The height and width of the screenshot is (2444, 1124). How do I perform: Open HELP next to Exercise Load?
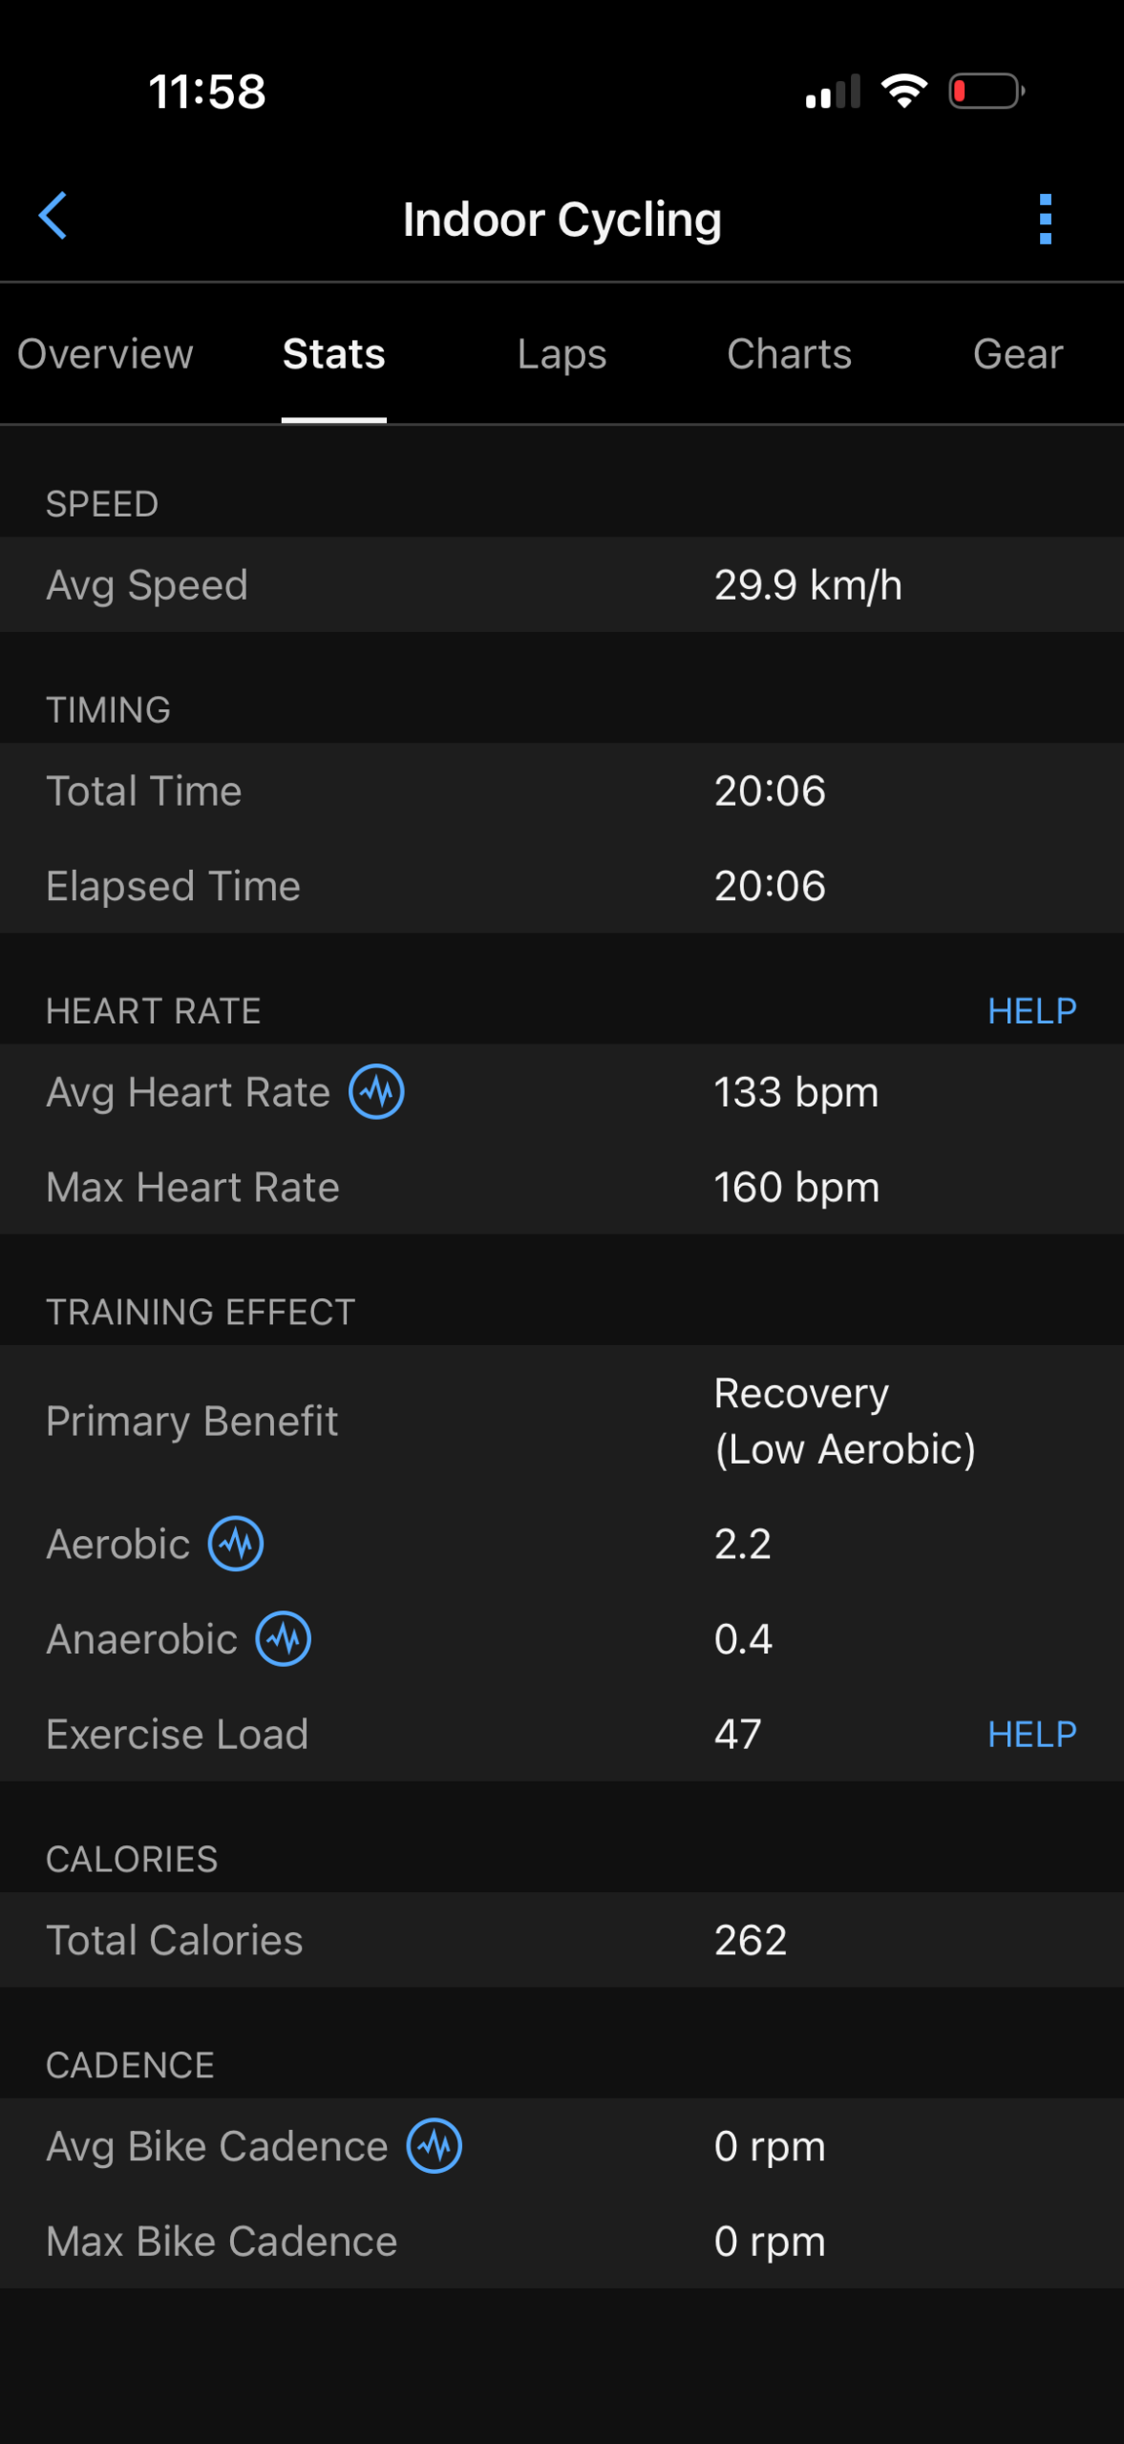(1031, 1734)
